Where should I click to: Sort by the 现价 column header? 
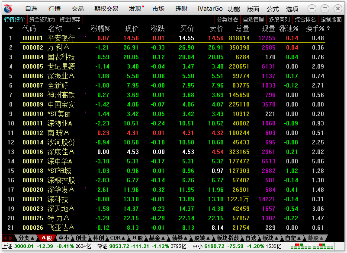132,28
